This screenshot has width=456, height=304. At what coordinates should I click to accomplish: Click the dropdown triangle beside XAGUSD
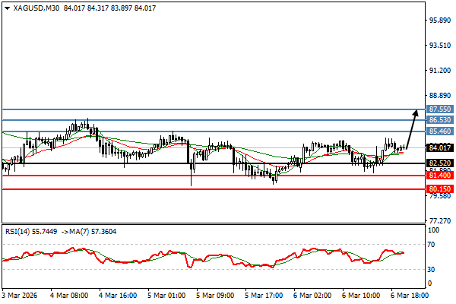[6, 8]
